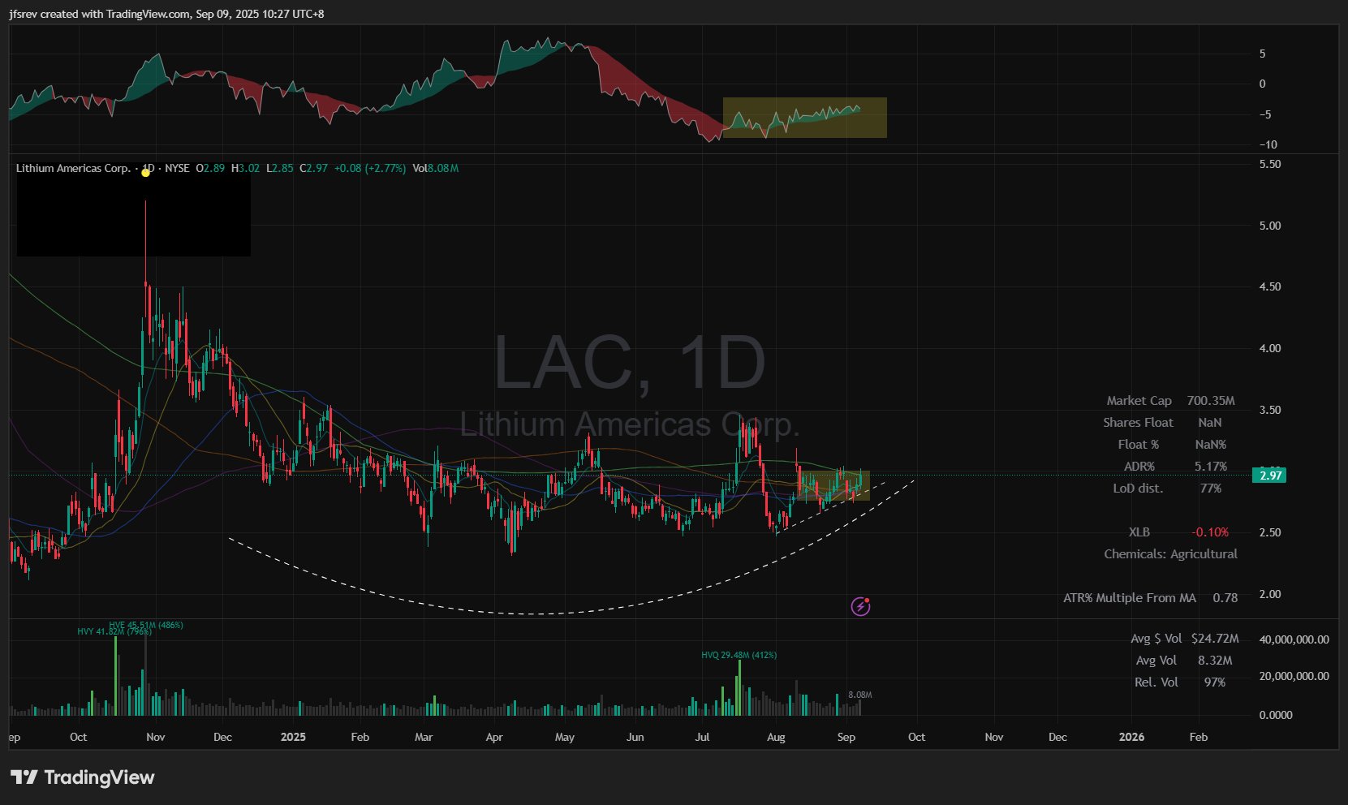Viewport: 1348px width, 805px height.
Task: Click the "2025" time axis label
Action: pyautogui.click(x=293, y=737)
